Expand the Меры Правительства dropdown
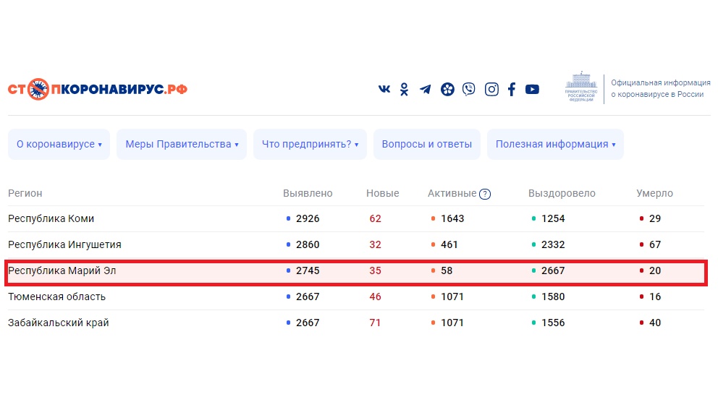The height and width of the screenshot is (405, 718). click(181, 145)
